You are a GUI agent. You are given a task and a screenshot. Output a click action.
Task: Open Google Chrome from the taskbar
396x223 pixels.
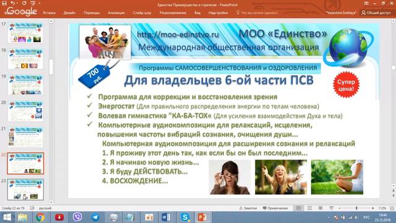pos(40,217)
